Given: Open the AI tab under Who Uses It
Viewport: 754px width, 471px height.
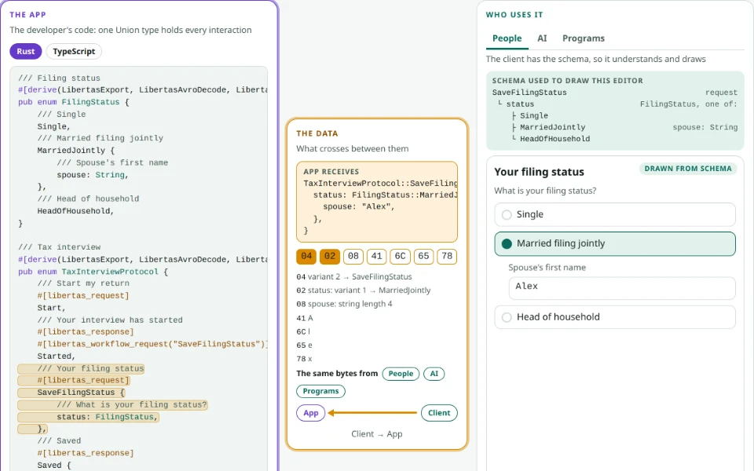Looking at the screenshot, I should coord(542,38).
